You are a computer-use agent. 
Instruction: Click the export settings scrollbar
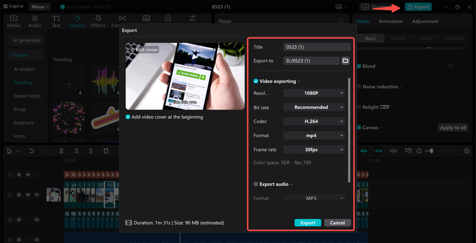(x=349, y=130)
